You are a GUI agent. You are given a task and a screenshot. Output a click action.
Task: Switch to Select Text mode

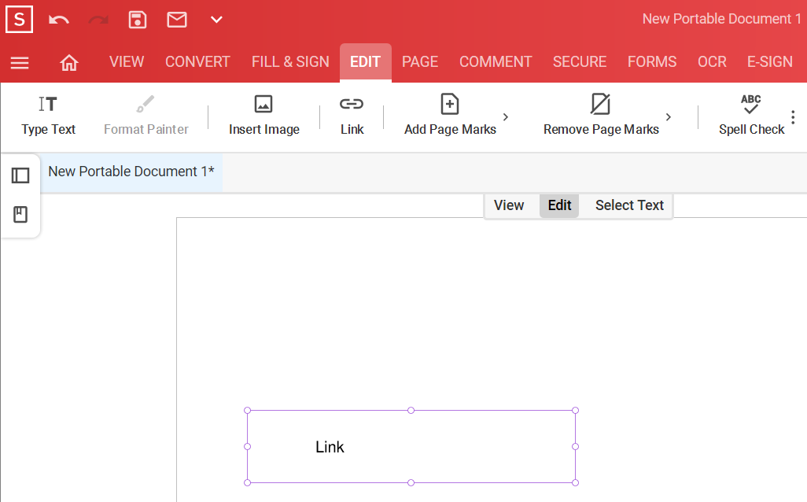point(629,205)
